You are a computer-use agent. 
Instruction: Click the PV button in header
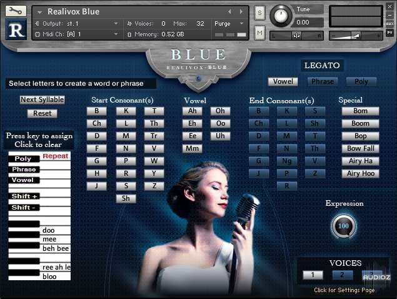coord(389,33)
